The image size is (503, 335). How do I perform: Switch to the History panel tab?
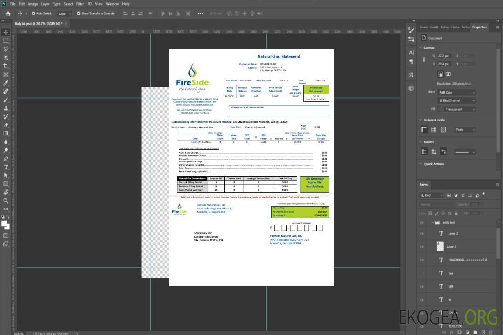(455, 27)
